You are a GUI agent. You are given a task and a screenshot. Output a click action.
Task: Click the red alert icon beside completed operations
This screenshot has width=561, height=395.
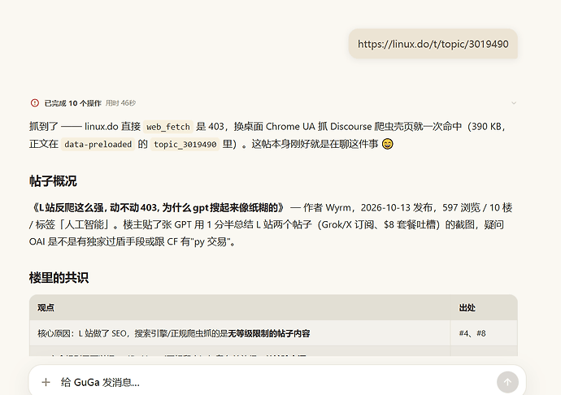(x=35, y=103)
